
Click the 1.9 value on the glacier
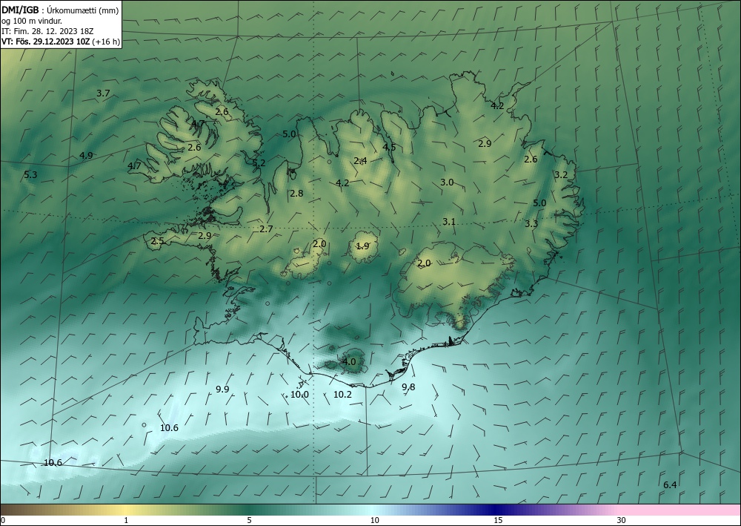pos(362,246)
